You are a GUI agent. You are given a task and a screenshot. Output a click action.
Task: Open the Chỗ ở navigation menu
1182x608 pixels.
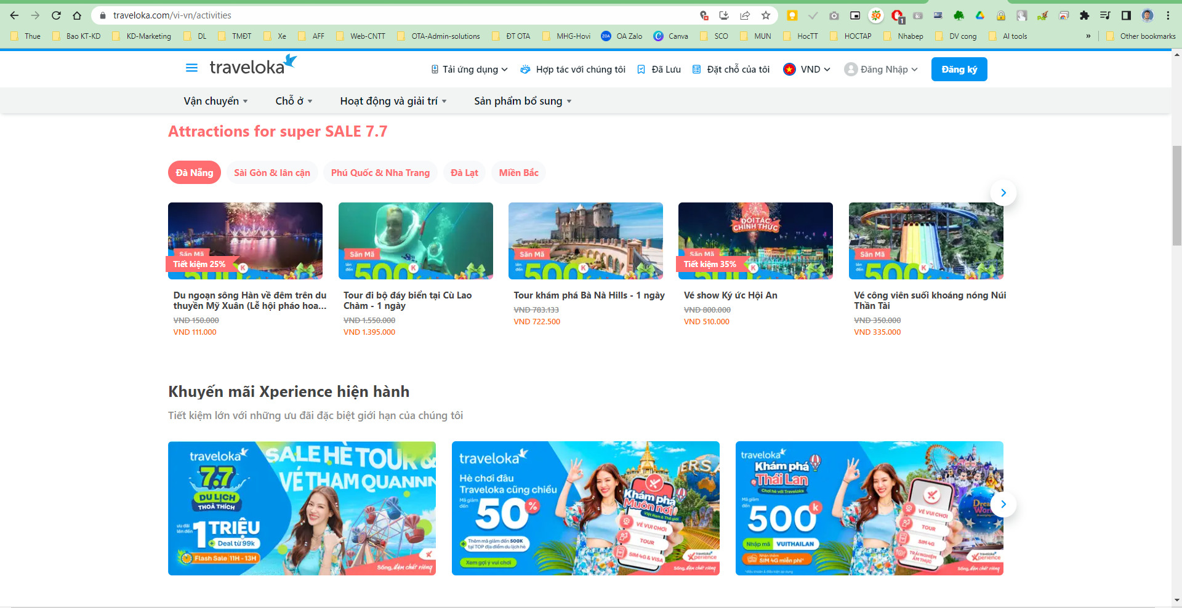point(293,100)
